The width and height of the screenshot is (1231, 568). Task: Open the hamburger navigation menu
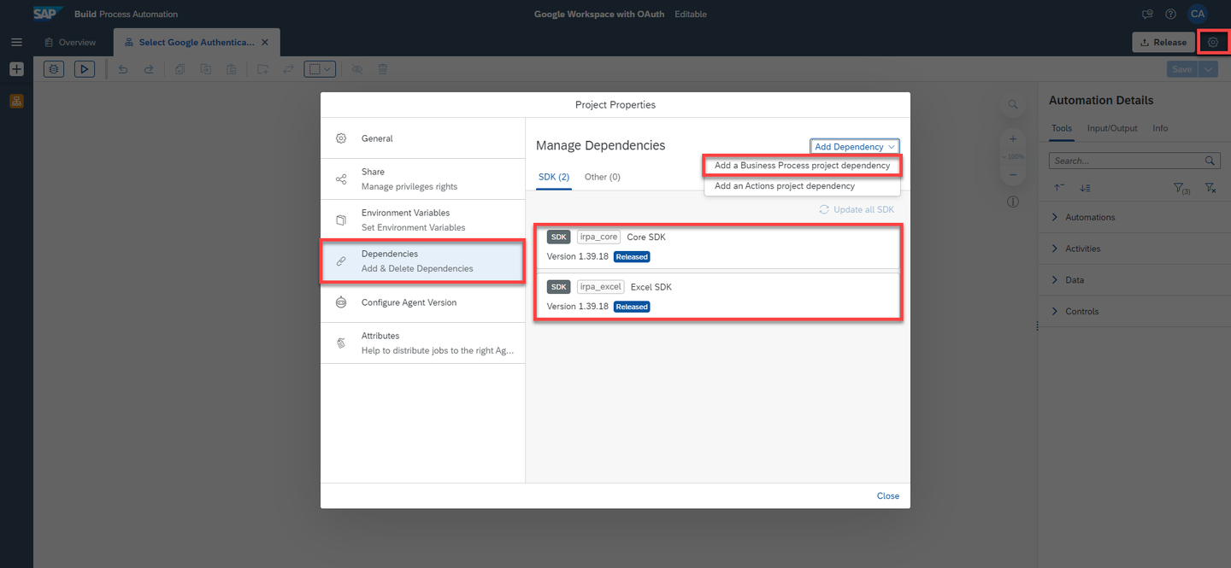[16, 42]
